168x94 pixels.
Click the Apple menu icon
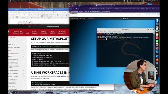10,1
